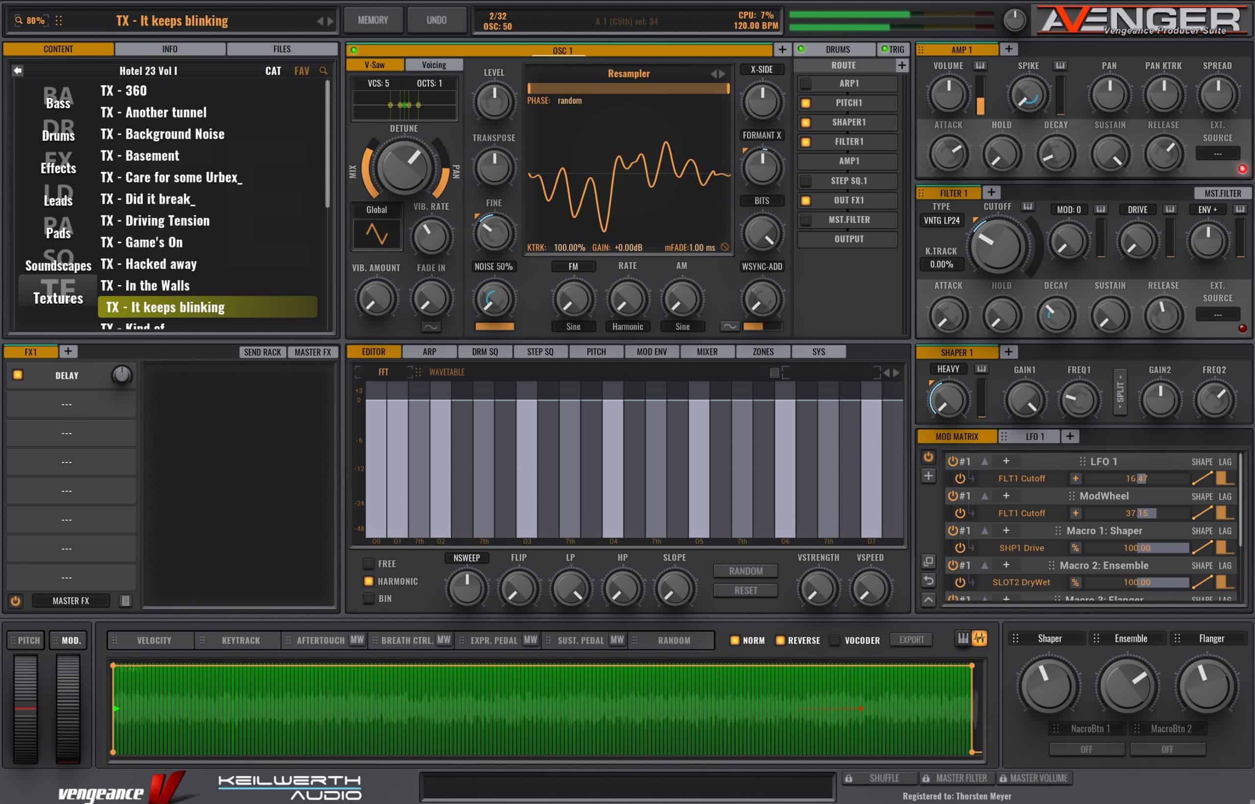Image resolution: width=1255 pixels, height=804 pixels.
Task: Open the MIXER tab
Action: click(707, 352)
